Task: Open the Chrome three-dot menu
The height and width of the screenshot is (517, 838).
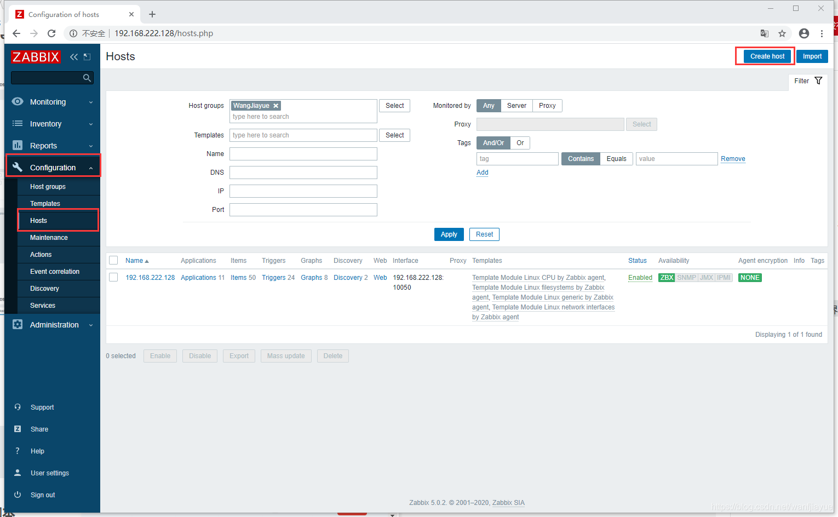Action: pos(822,33)
